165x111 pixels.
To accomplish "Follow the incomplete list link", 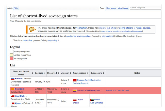I will tap(27, 40).
